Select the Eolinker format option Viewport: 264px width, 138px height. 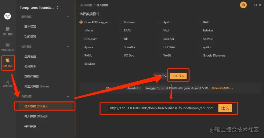tap(206, 31)
